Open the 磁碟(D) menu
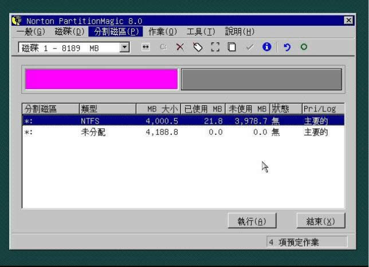This screenshot has width=369, height=267. tap(69, 31)
